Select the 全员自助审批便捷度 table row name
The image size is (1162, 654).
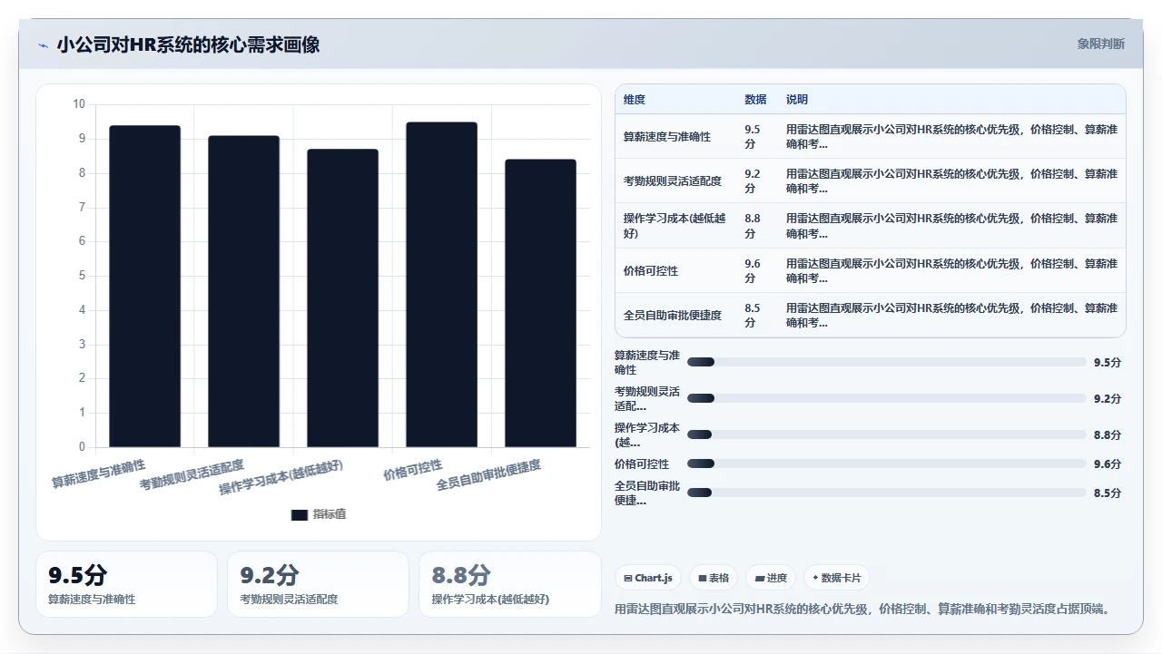[673, 316]
